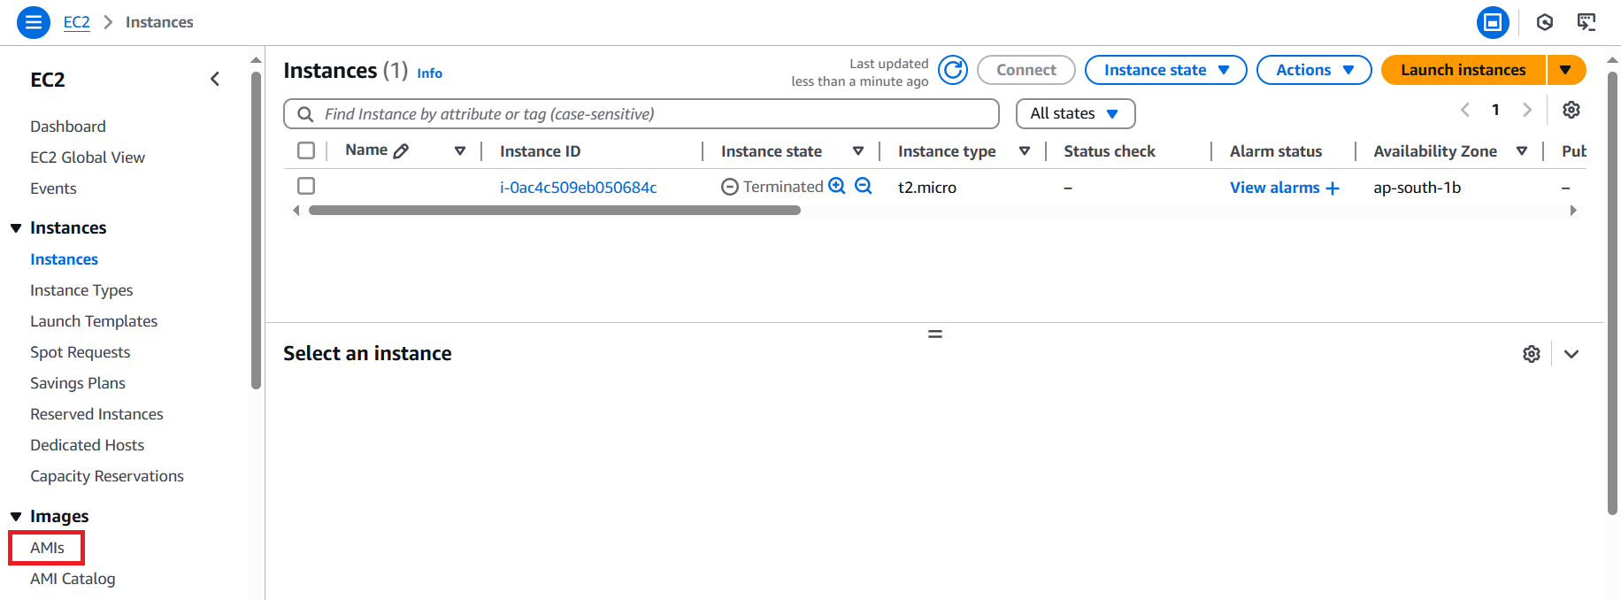Open Spot Requests page

(80, 352)
